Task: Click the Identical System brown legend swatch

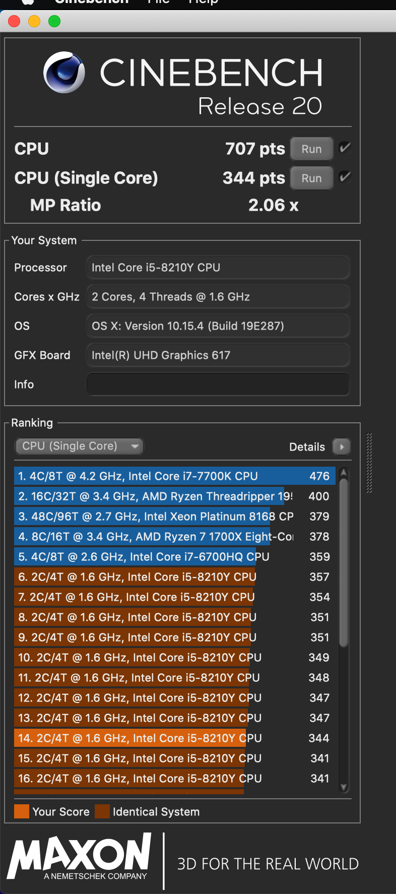Action: point(102,811)
